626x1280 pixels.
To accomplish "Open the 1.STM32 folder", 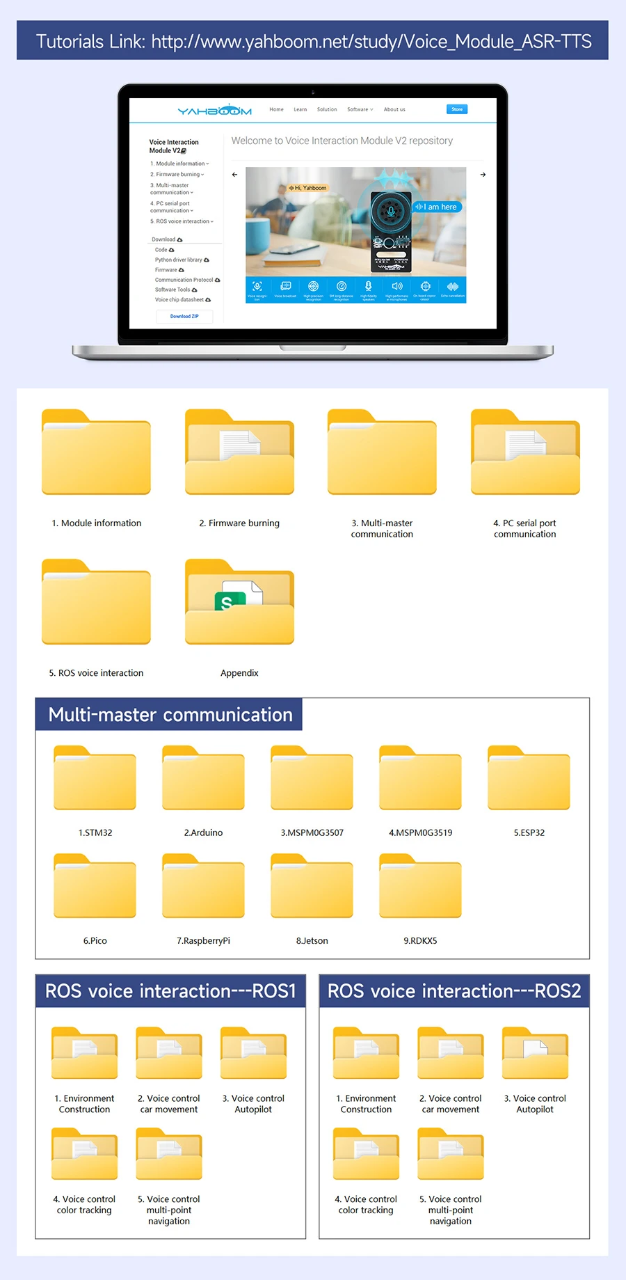I will pos(95,778).
